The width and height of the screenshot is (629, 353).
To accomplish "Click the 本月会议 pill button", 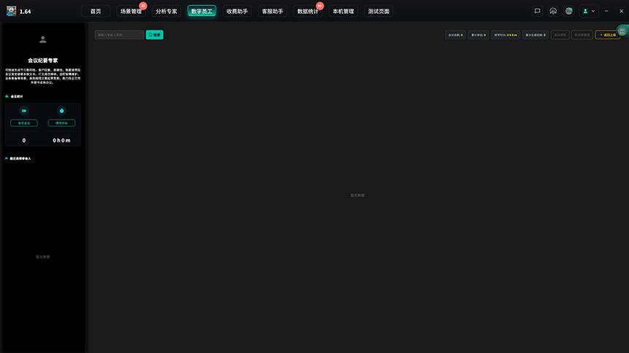I will (24, 123).
